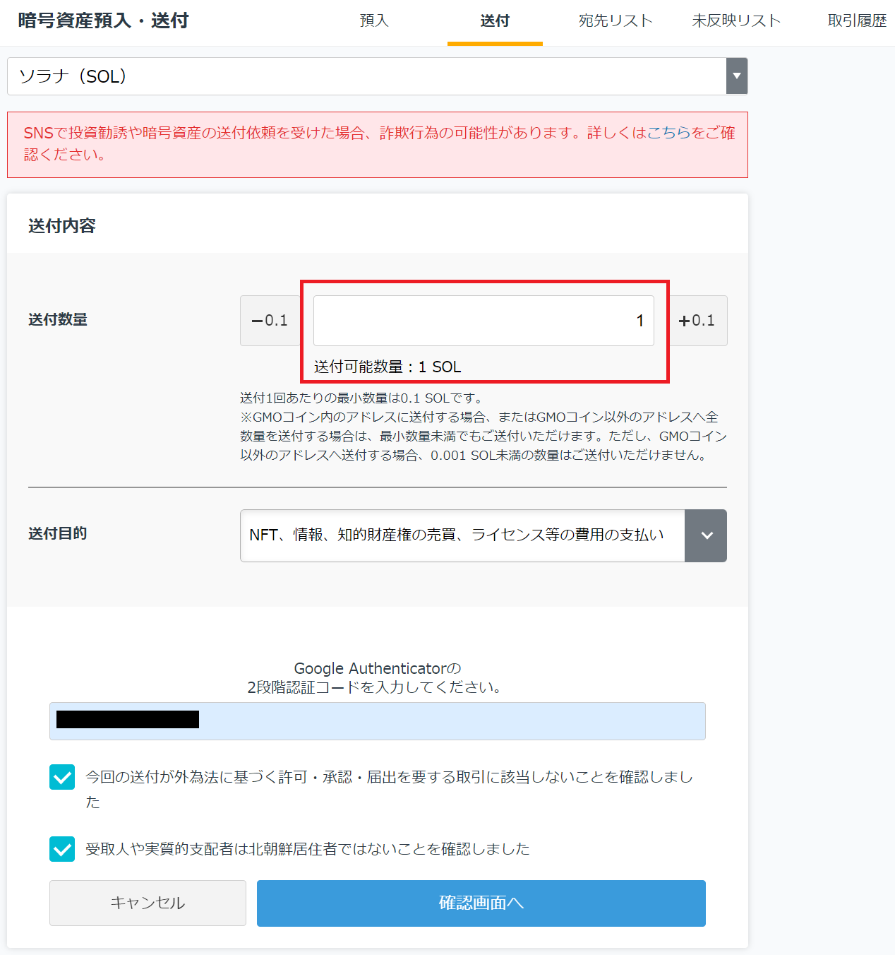Open the 取引履歴 tab

pyautogui.click(x=857, y=21)
